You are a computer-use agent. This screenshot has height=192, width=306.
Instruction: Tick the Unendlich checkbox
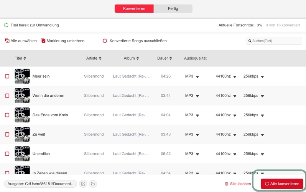[7, 154]
